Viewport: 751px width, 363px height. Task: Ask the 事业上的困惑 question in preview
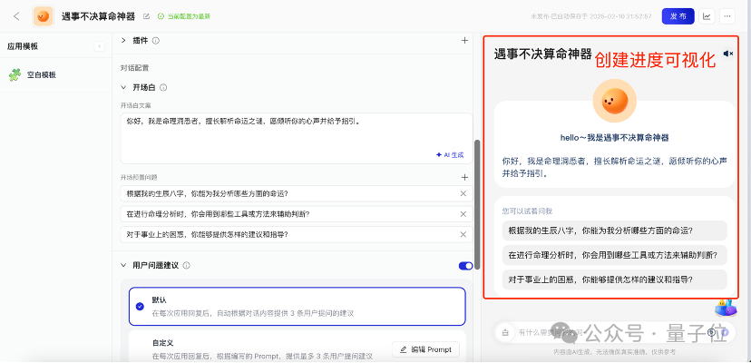click(x=615, y=280)
